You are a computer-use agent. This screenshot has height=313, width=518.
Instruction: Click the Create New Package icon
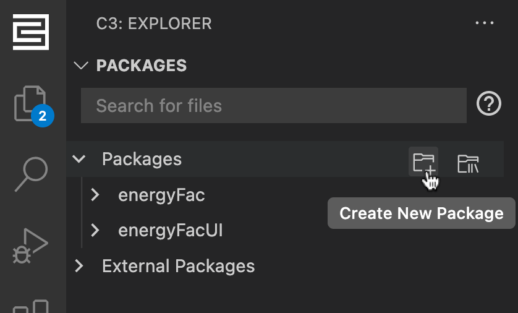pyautogui.click(x=424, y=162)
